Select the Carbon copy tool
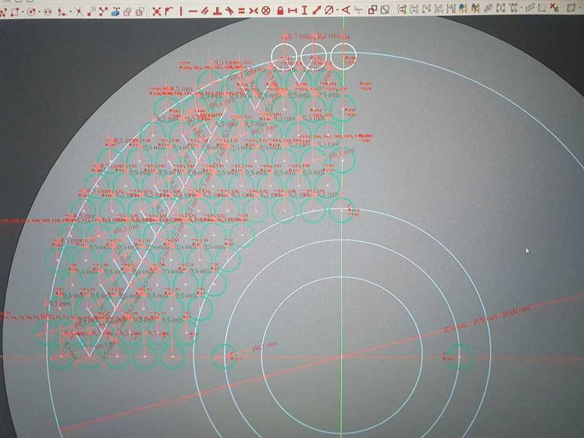The height and width of the screenshot is (438, 584). coord(128,11)
